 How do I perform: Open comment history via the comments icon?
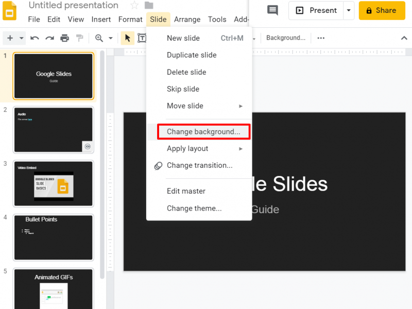(272, 10)
